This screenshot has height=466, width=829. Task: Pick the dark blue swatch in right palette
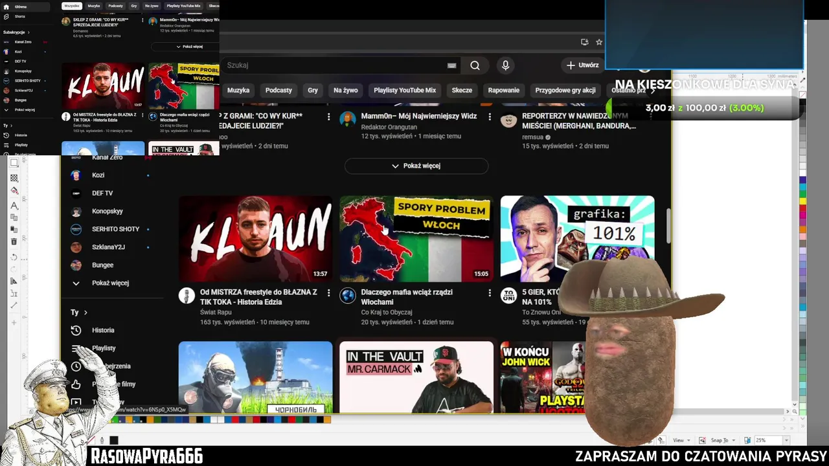803,179
